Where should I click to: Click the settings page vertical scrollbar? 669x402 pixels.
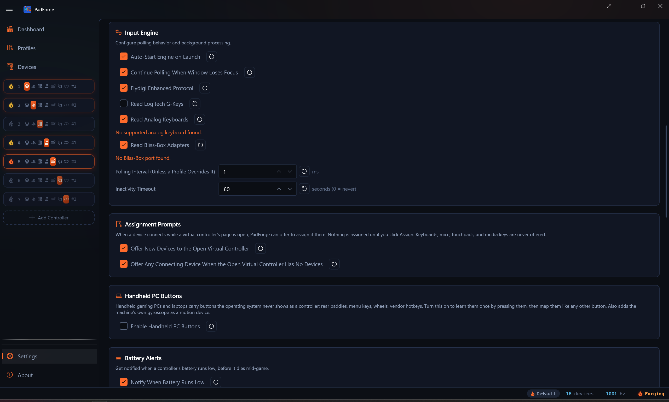tap(666, 171)
